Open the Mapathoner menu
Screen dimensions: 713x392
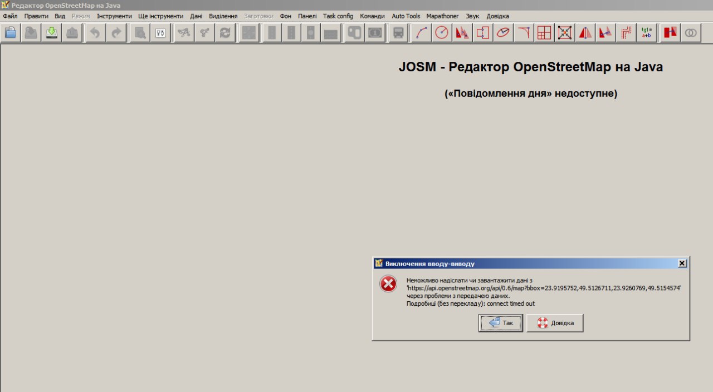[x=443, y=16]
